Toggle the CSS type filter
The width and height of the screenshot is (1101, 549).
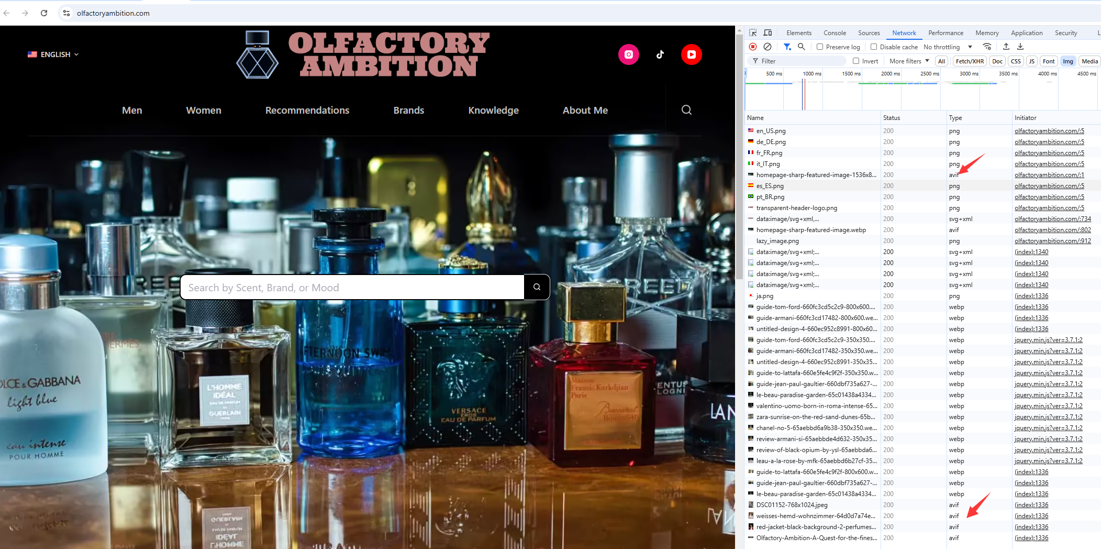click(1016, 61)
